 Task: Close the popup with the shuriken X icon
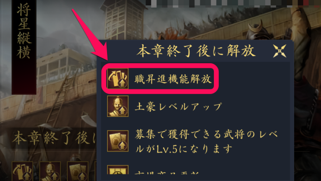[x=280, y=51]
